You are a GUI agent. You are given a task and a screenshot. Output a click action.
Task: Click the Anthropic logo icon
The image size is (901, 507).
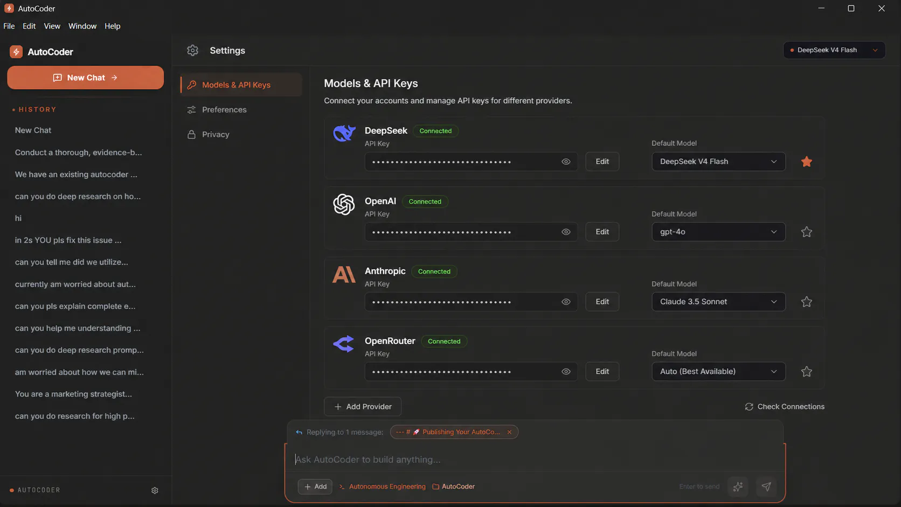(344, 274)
